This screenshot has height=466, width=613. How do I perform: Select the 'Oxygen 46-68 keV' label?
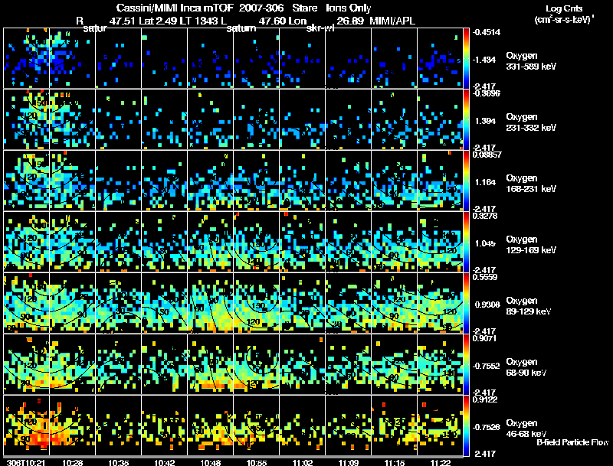[x=526, y=429]
